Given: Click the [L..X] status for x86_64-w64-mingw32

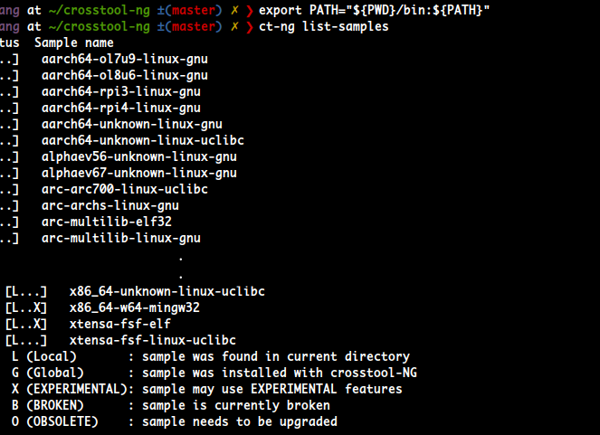Looking at the screenshot, I should point(26,307).
